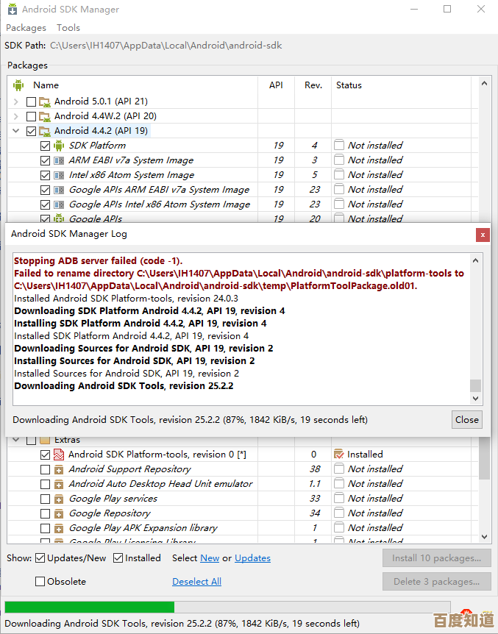498x634 pixels.
Task: Click the Android 4.4.2 folder icon
Action: coord(45,131)
